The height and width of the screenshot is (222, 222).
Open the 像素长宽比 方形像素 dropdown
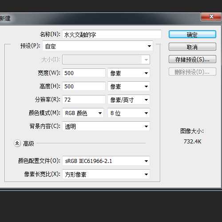(106, 174)
